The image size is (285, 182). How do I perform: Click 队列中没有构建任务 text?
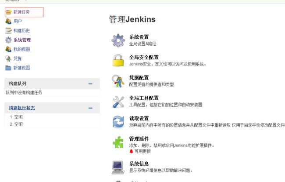tap(24, 93)
